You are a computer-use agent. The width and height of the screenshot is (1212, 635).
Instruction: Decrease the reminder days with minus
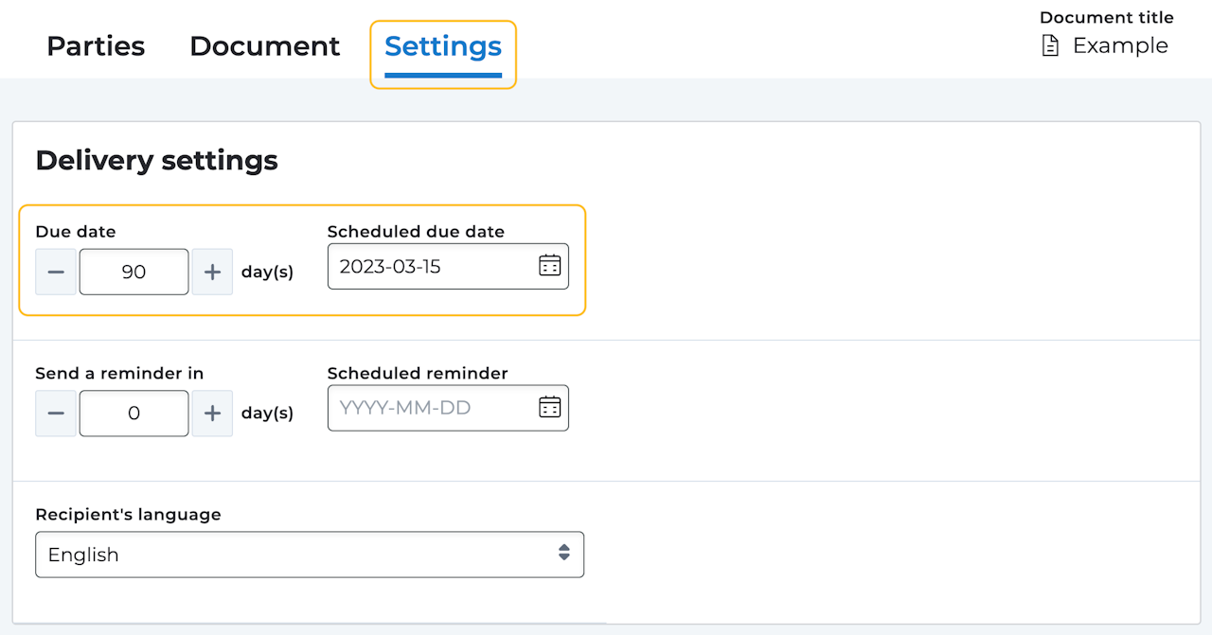pos(56,414)
